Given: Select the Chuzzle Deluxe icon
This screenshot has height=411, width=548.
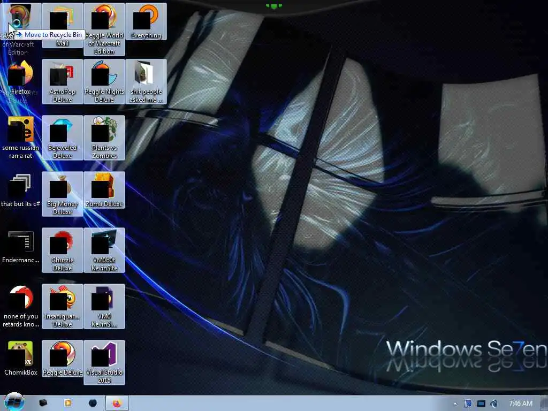Looking at the screenshot, I should pyautogui.click(x=62, y=250).
